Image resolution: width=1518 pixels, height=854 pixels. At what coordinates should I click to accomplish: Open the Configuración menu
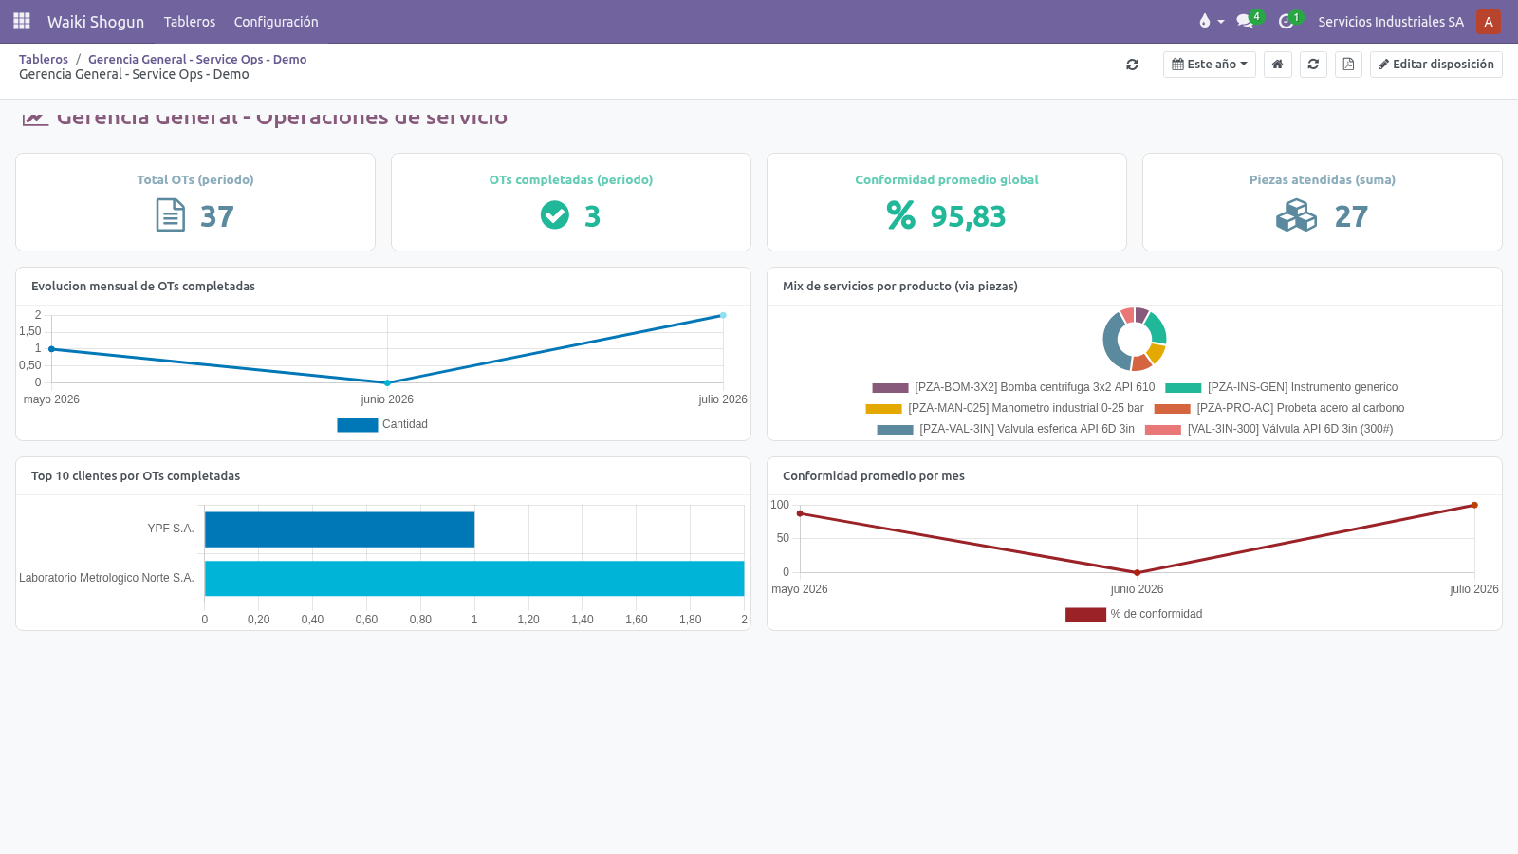(276, 21)
